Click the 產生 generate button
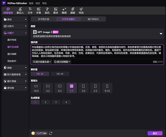 coord(155,133)
